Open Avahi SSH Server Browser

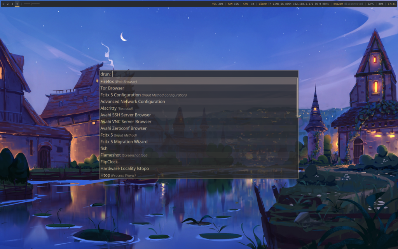pyautogui.click(x=126, y=115)
